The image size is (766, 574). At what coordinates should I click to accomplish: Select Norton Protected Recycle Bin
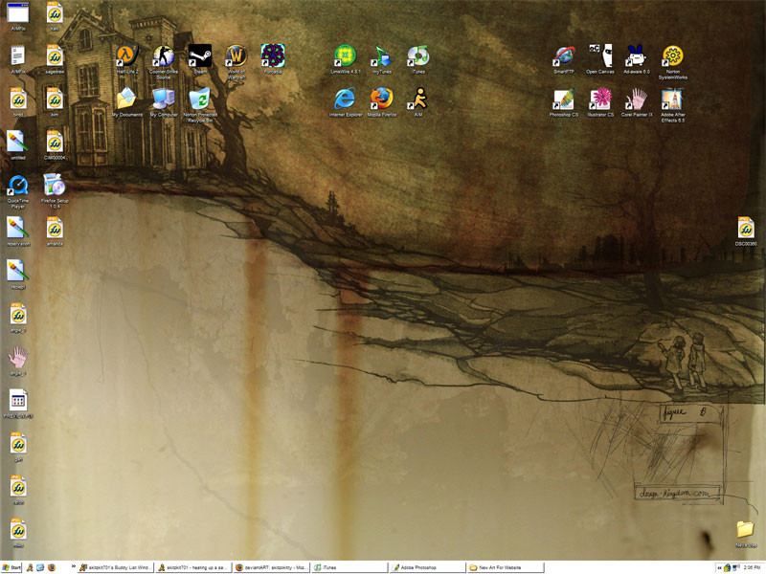click(x=200, y=99)
